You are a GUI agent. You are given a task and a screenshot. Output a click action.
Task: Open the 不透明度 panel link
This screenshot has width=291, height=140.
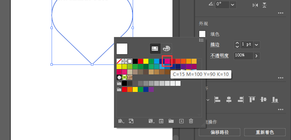[219, 55]
